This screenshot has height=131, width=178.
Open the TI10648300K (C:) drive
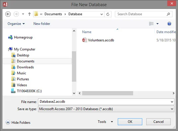click(x=29, y=91)
